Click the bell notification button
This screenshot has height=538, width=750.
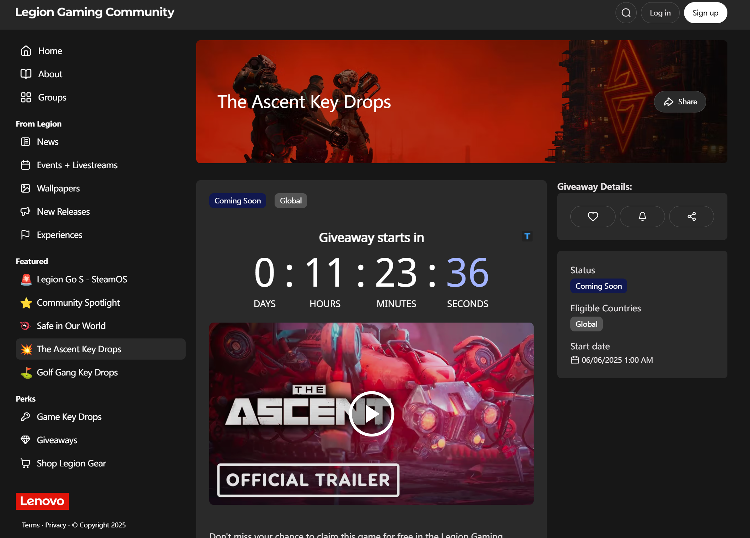[642, 216]
